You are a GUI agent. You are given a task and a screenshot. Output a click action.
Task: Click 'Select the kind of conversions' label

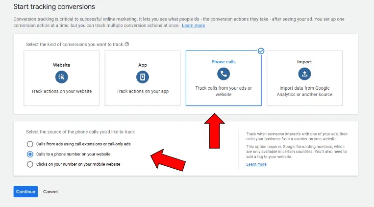pos(75,45)
